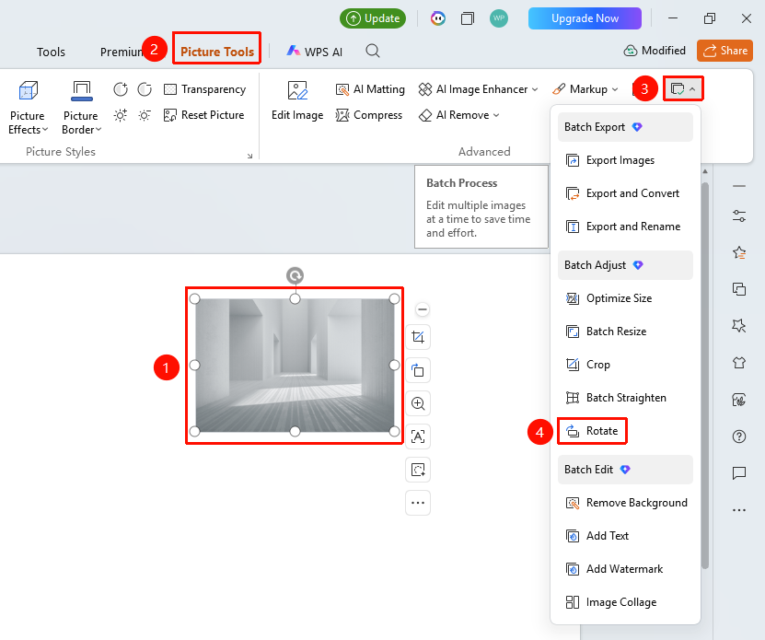The image size is (765, 640).
Task: Open the comment icon in right sidebar
Action: 739,472
